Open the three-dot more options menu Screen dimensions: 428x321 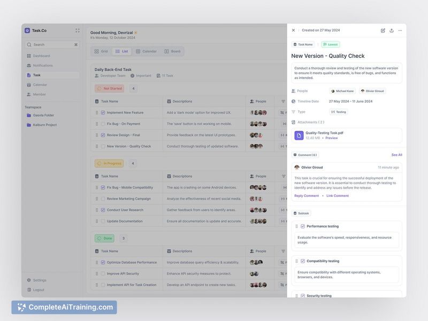tap(400, 30)
